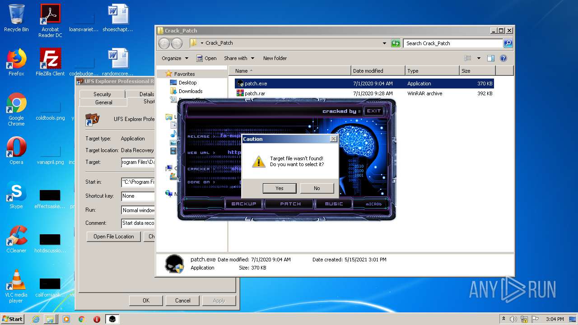This screenshot has height=325, width=578.
Task: Click Cancel in properties dialog
Action: click(182, 301)
